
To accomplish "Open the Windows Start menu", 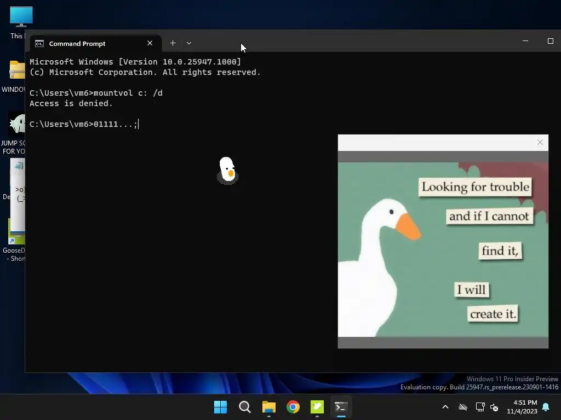I will tap(220, 407).
